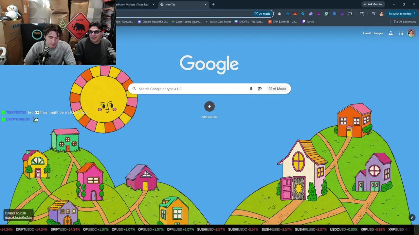
Task: Click the voice search microphone
Action: pyautogui.click(x=251, y=89)
